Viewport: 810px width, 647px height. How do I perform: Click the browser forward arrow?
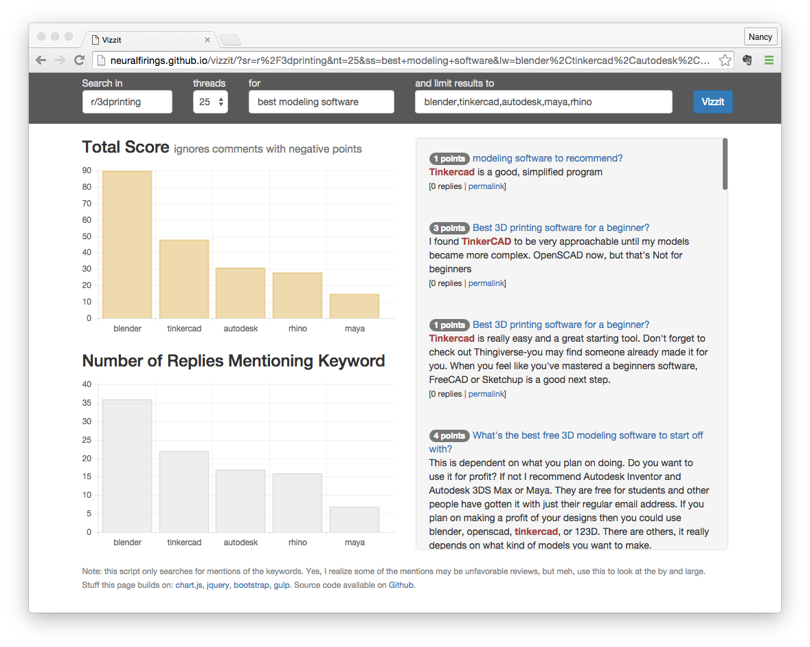(60, 61)
